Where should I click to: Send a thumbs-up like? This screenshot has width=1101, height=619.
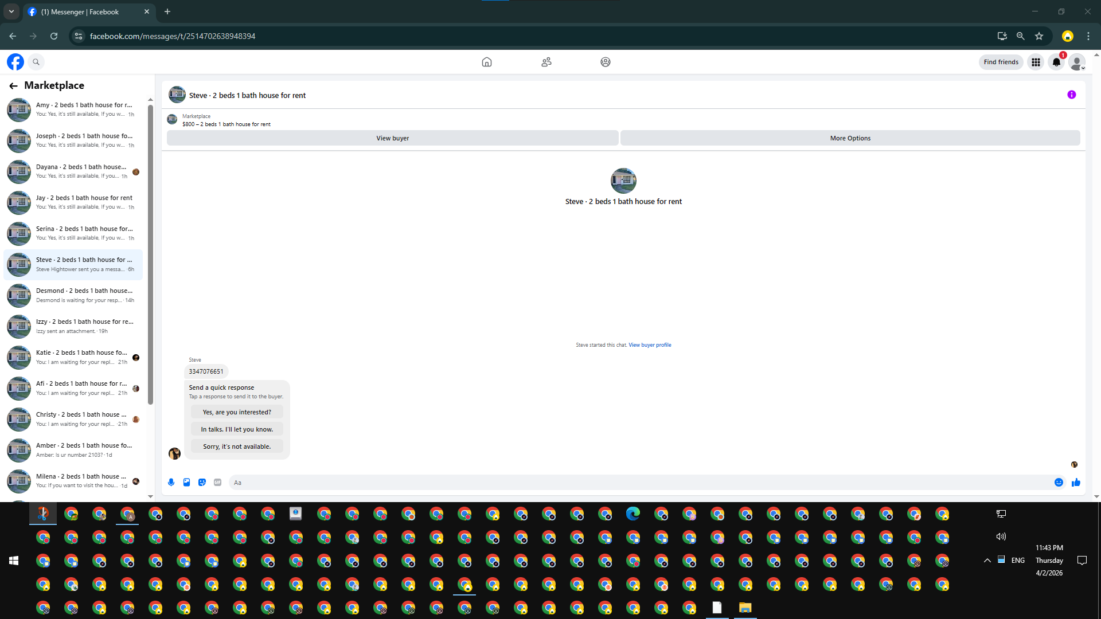click(x=1076, y=483)
